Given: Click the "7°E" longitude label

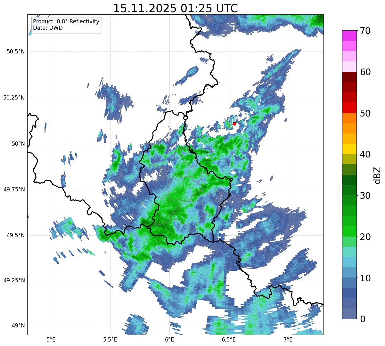Looking at the screenshot, I should click(x=288, y=339).
